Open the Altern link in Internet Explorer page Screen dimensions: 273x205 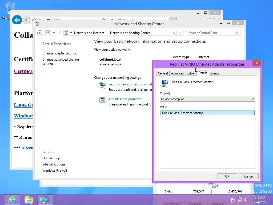[x=27, y=148]
